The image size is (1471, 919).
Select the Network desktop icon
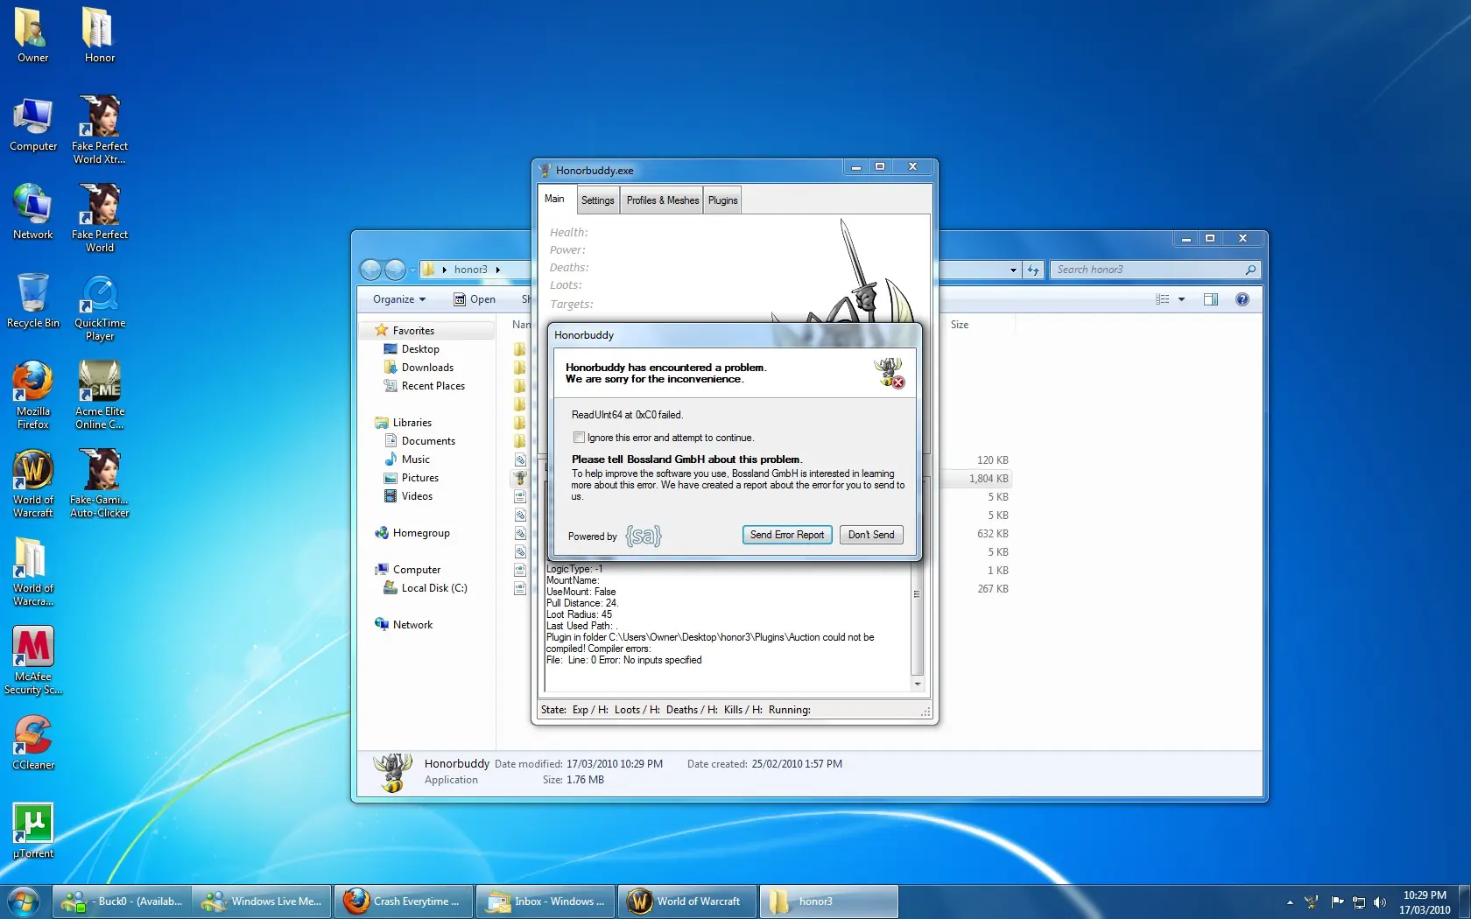33,212
